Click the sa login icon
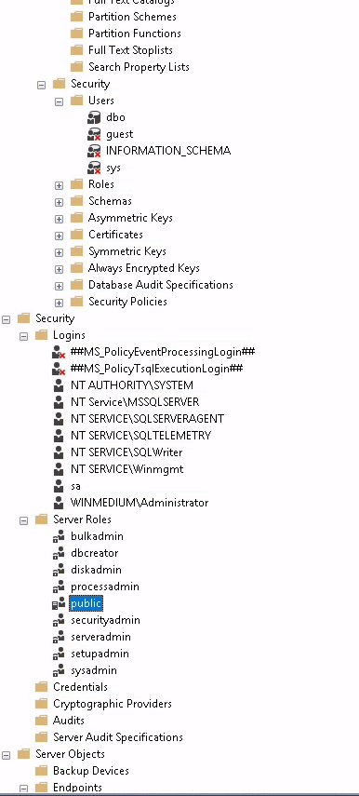Screen dimensions: 359x796 tap(59, 486)
